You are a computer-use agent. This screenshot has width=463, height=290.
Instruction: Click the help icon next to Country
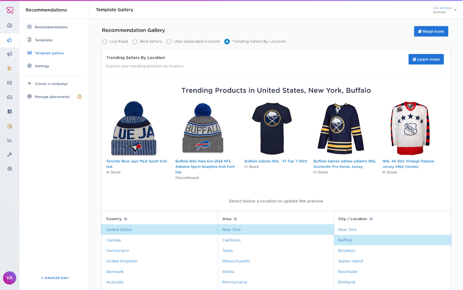click(x=126, y=219)
